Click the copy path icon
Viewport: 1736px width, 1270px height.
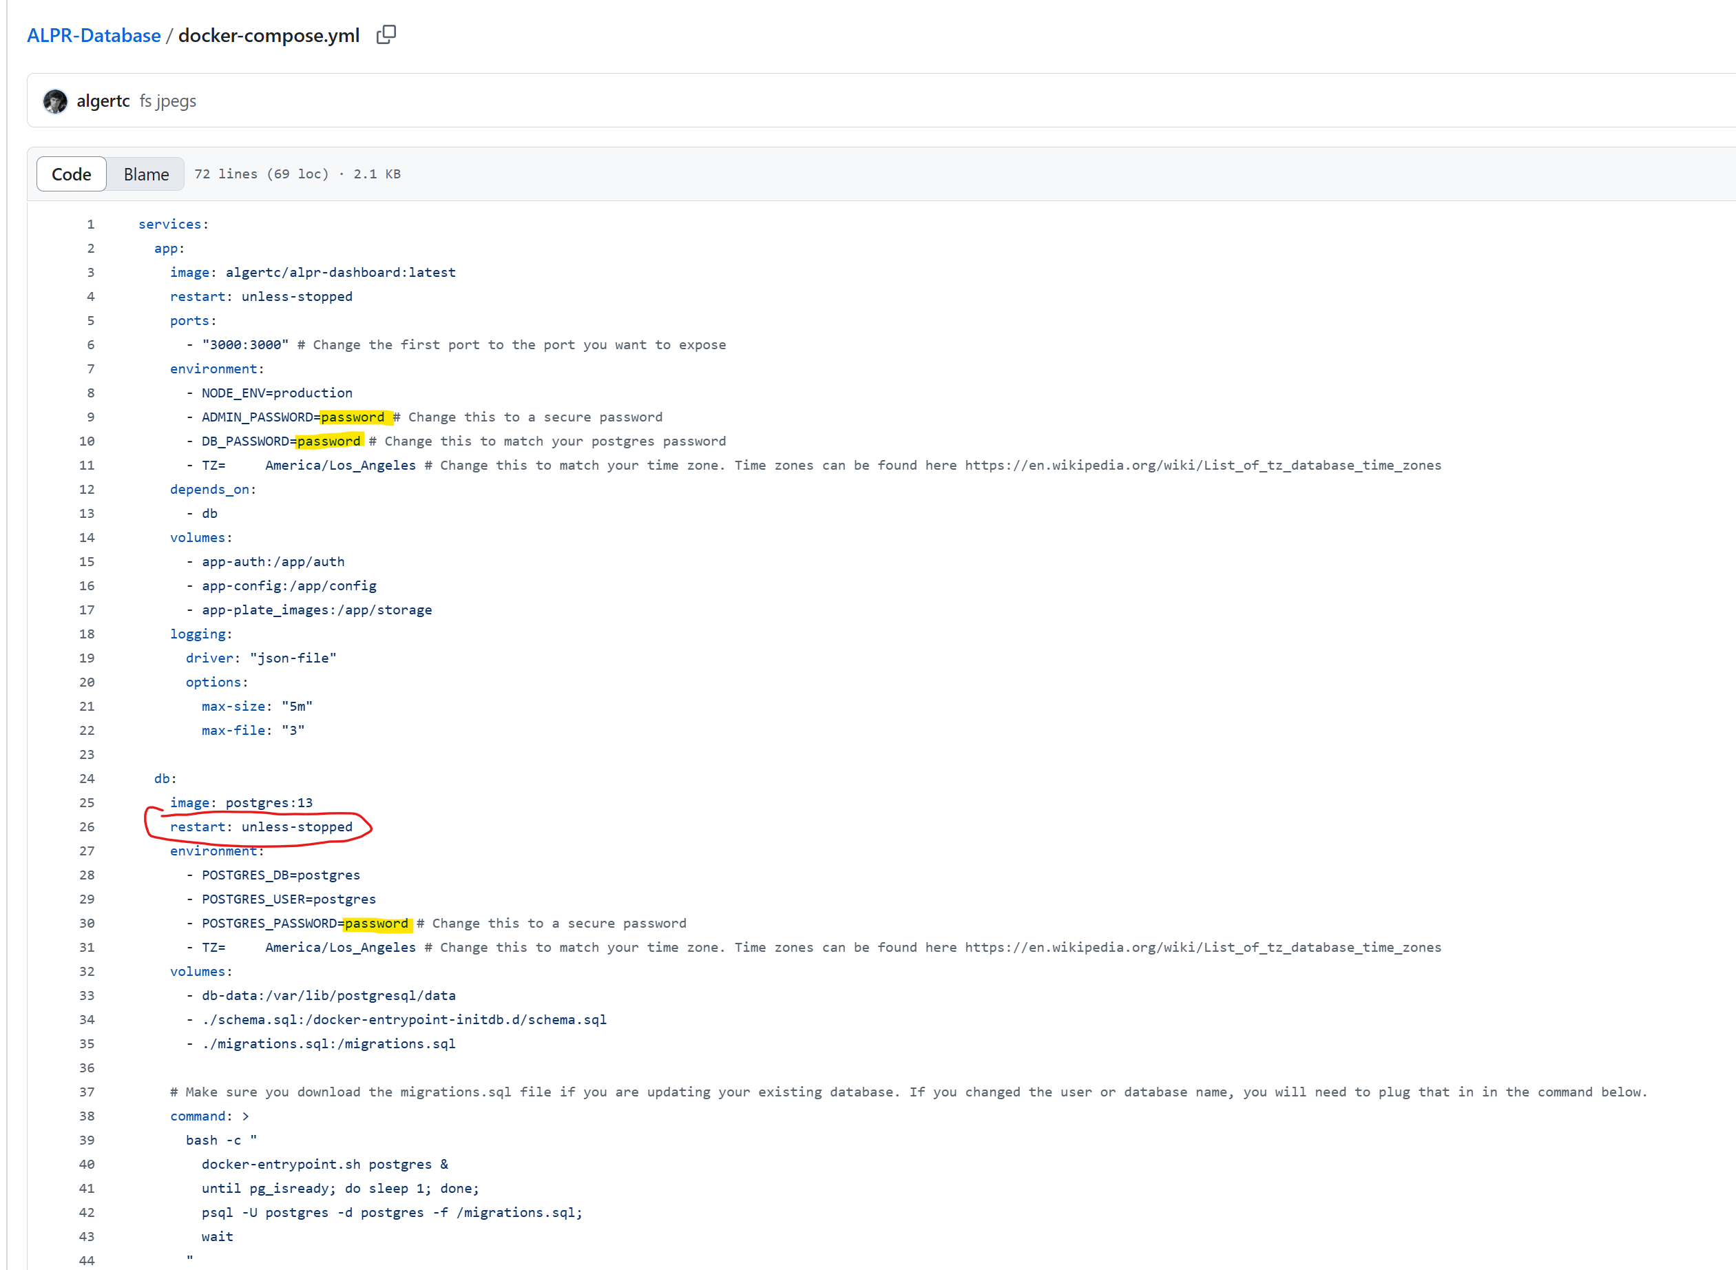(x=386, y=34)
